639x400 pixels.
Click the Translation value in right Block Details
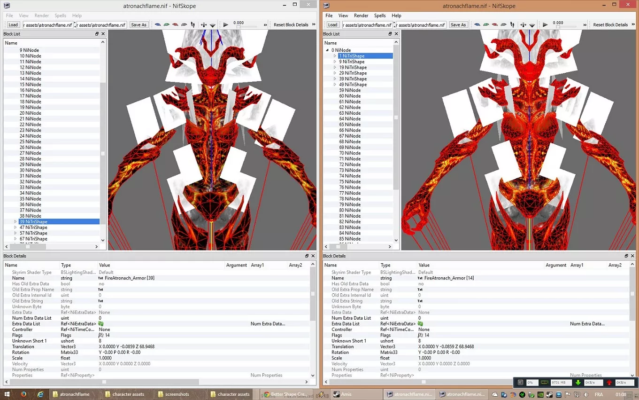pyautogui.click(x=446, y=346)
